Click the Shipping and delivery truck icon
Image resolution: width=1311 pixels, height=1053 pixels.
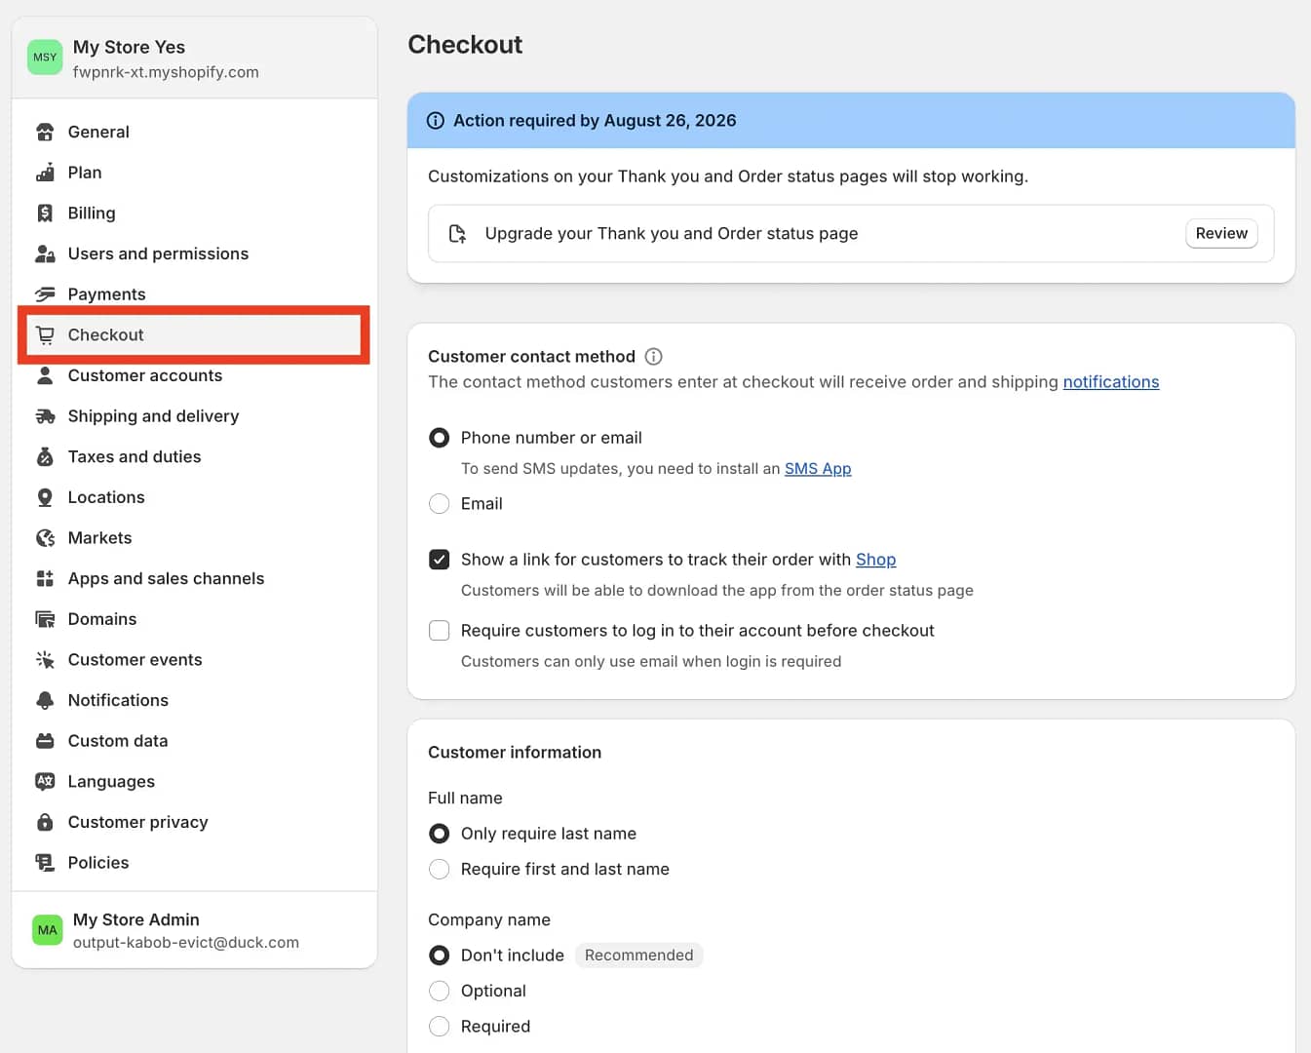tap(45, 416)
